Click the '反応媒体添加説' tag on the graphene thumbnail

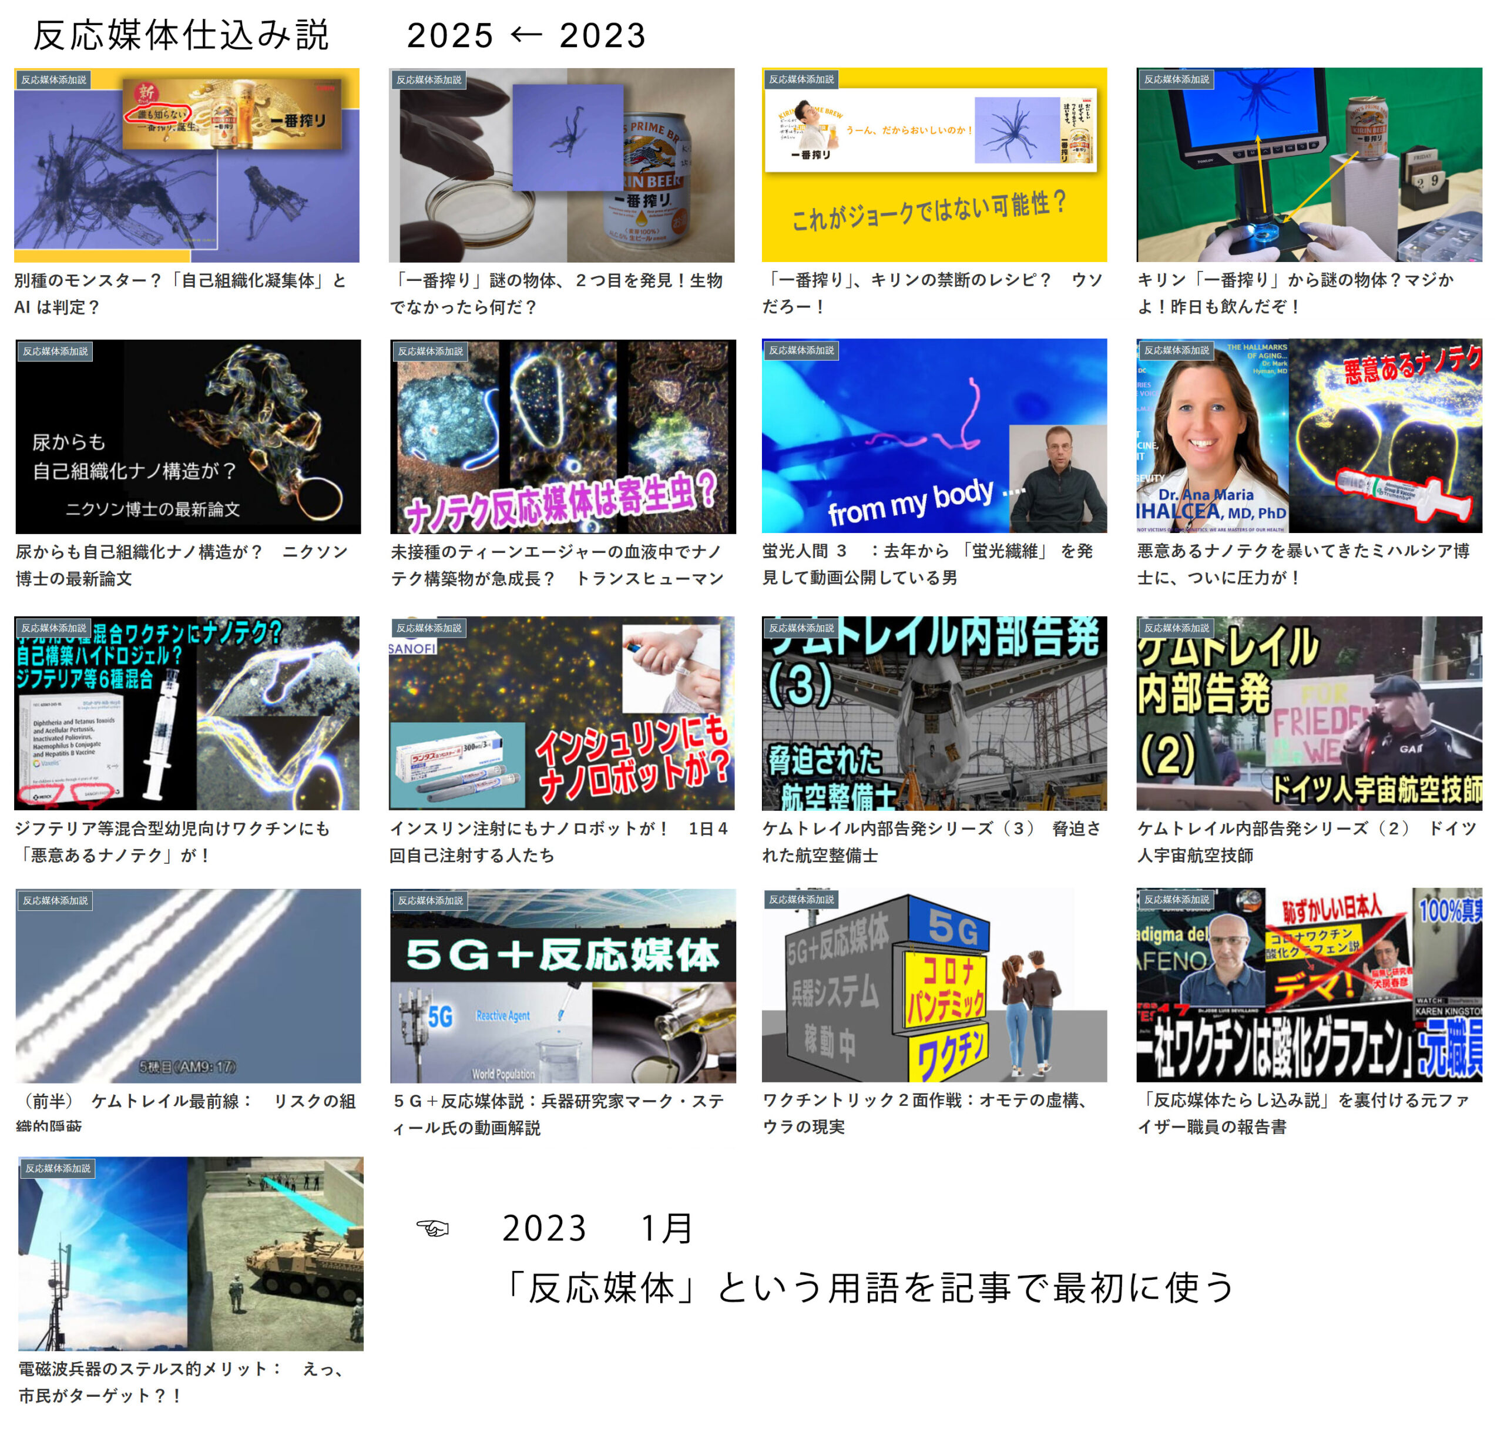pos(1176,900)
